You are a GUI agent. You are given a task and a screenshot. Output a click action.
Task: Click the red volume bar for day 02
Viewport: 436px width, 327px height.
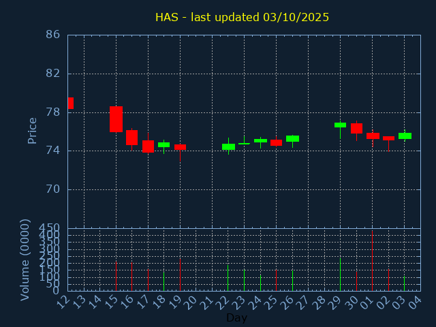pos(388,280)
